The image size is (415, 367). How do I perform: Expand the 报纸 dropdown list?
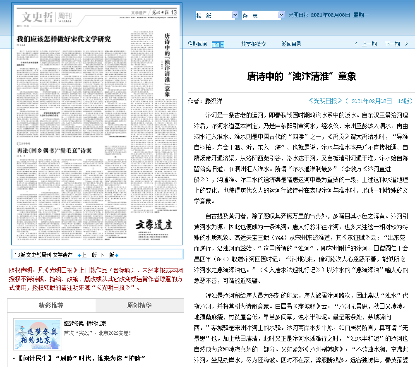click(235, 16)
